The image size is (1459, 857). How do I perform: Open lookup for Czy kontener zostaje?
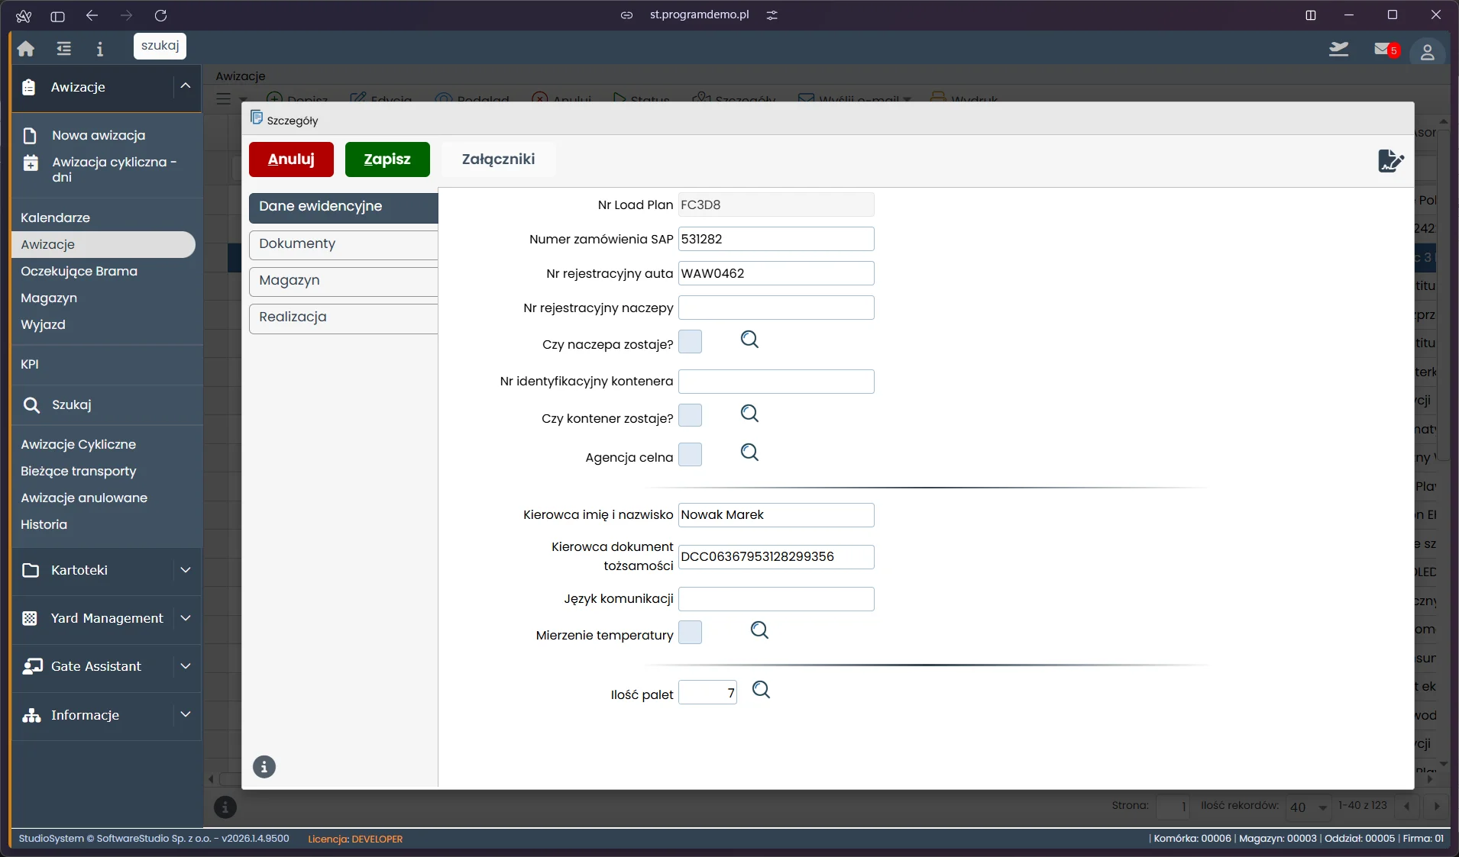[x=750, y=414]
